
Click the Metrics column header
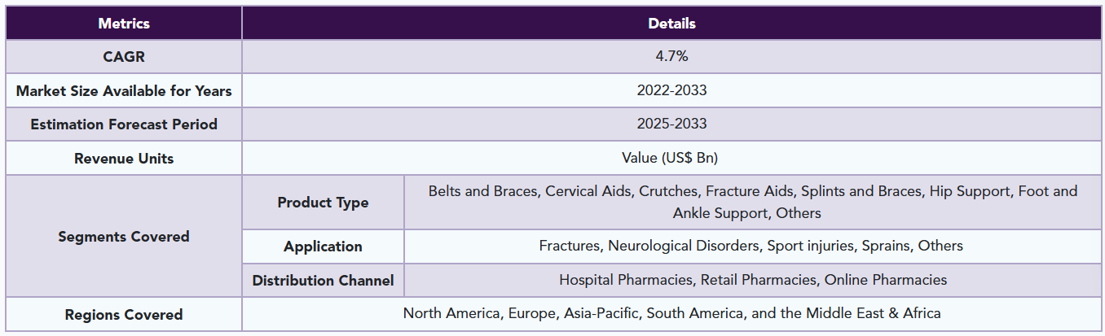[x=124, y=24]
